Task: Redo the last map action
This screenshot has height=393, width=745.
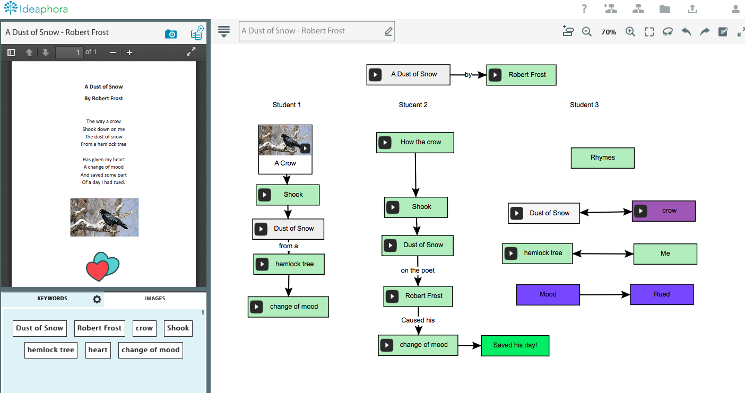Action: click(705, 32)
